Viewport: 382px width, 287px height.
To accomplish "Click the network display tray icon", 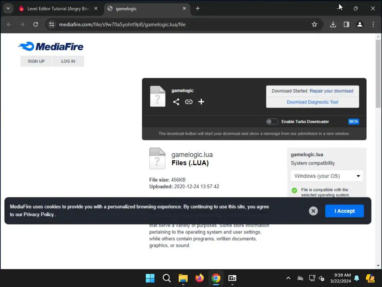I will 312,278.
